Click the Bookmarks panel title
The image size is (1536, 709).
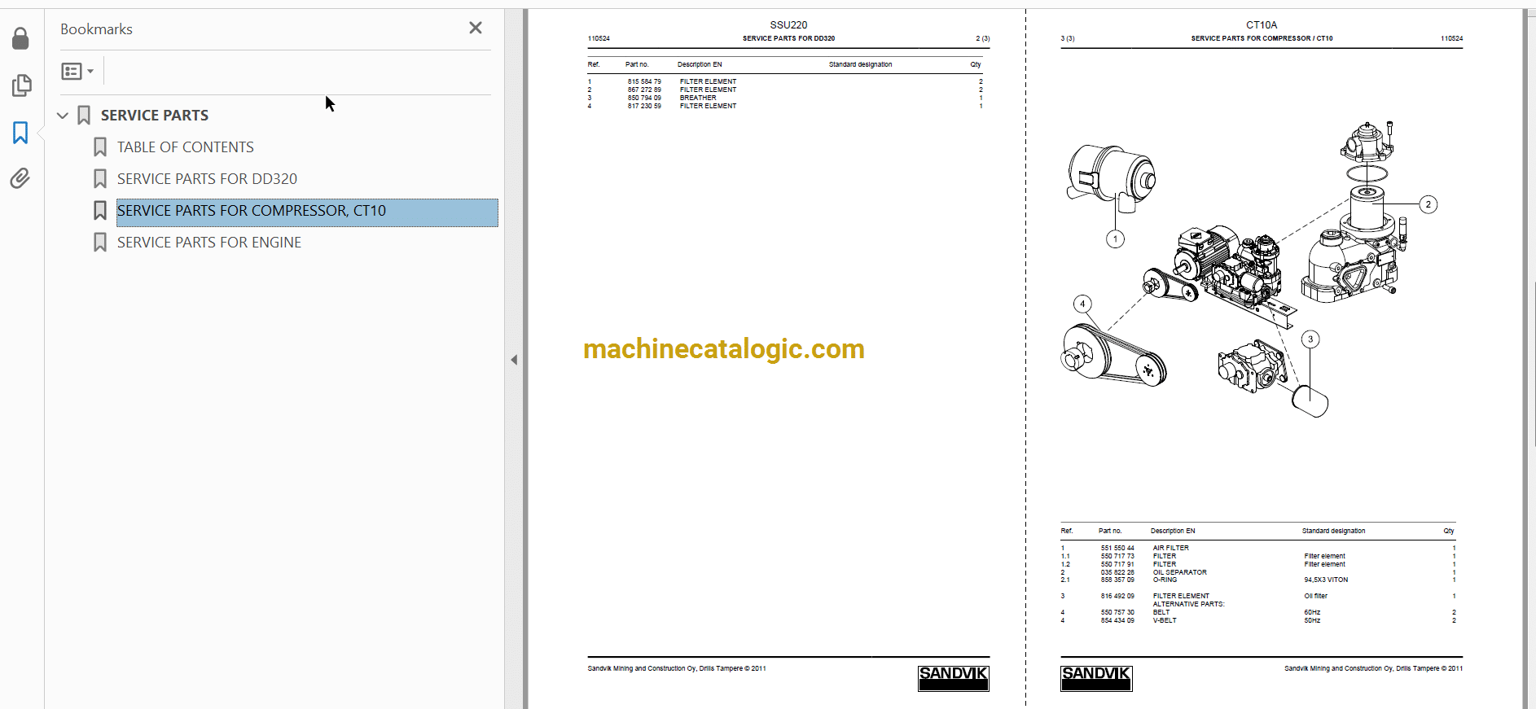click(x=96, y=29)
